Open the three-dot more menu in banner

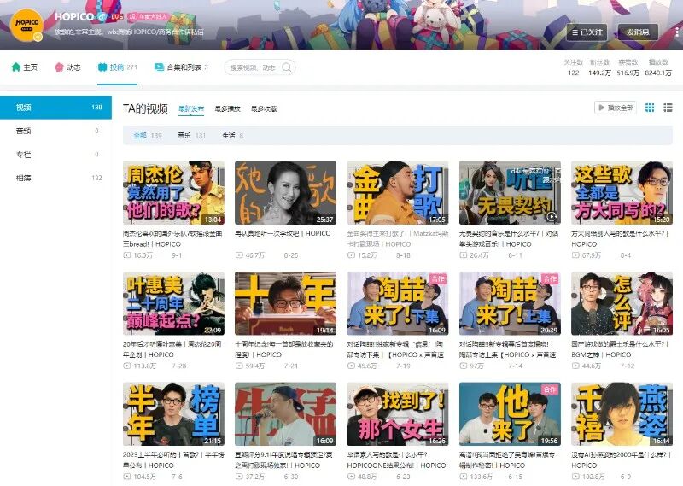pyautogui.click(x=676, y=32)
